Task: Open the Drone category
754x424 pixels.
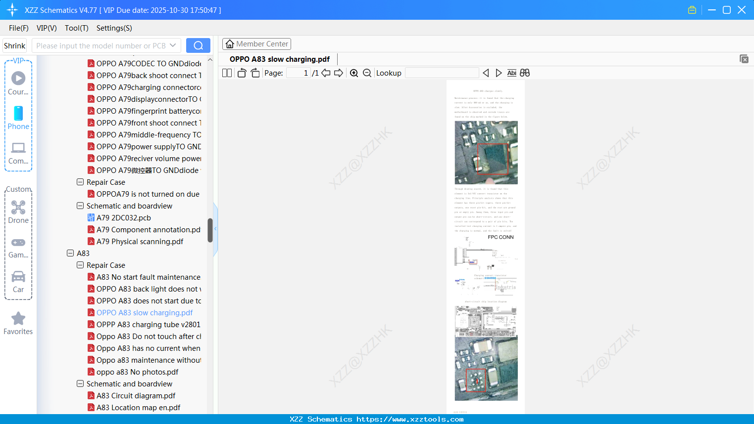Action: pos(18,212)
